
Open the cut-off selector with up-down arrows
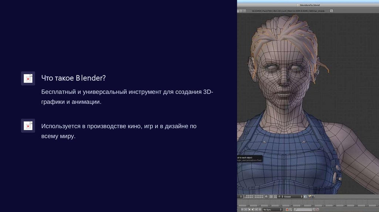tap(240, 196)
